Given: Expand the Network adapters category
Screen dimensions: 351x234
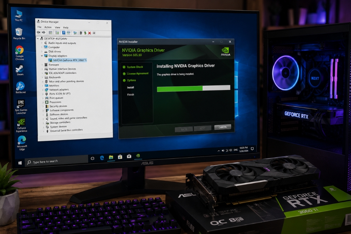Looking at the screenshot, I should coord(42,90).
